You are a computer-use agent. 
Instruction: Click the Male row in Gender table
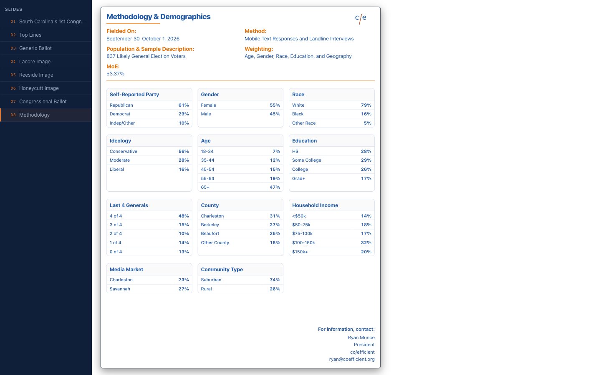click(x=240, y=114)
